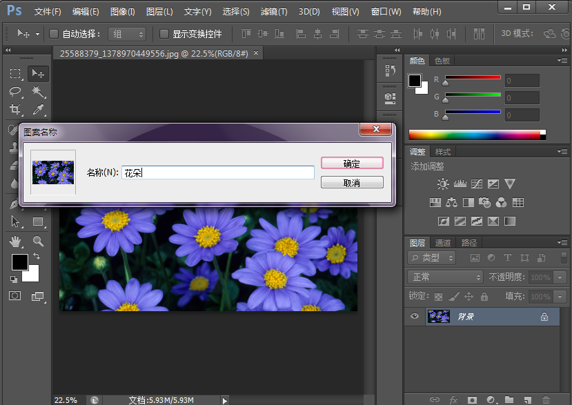This screenshot has width=572, height=405.
Task: Switch to the 样式 tab
Action: pyautogui.click(x=443, y=152)
